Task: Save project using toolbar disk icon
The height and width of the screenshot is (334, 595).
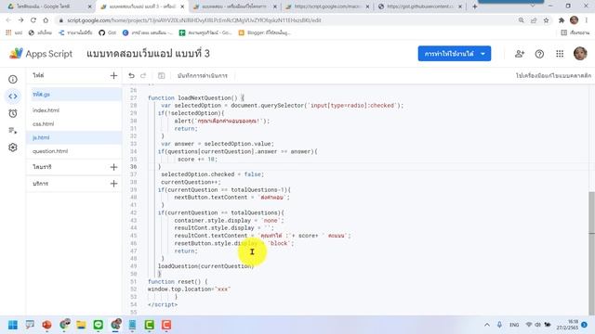Action: [161, 75]
